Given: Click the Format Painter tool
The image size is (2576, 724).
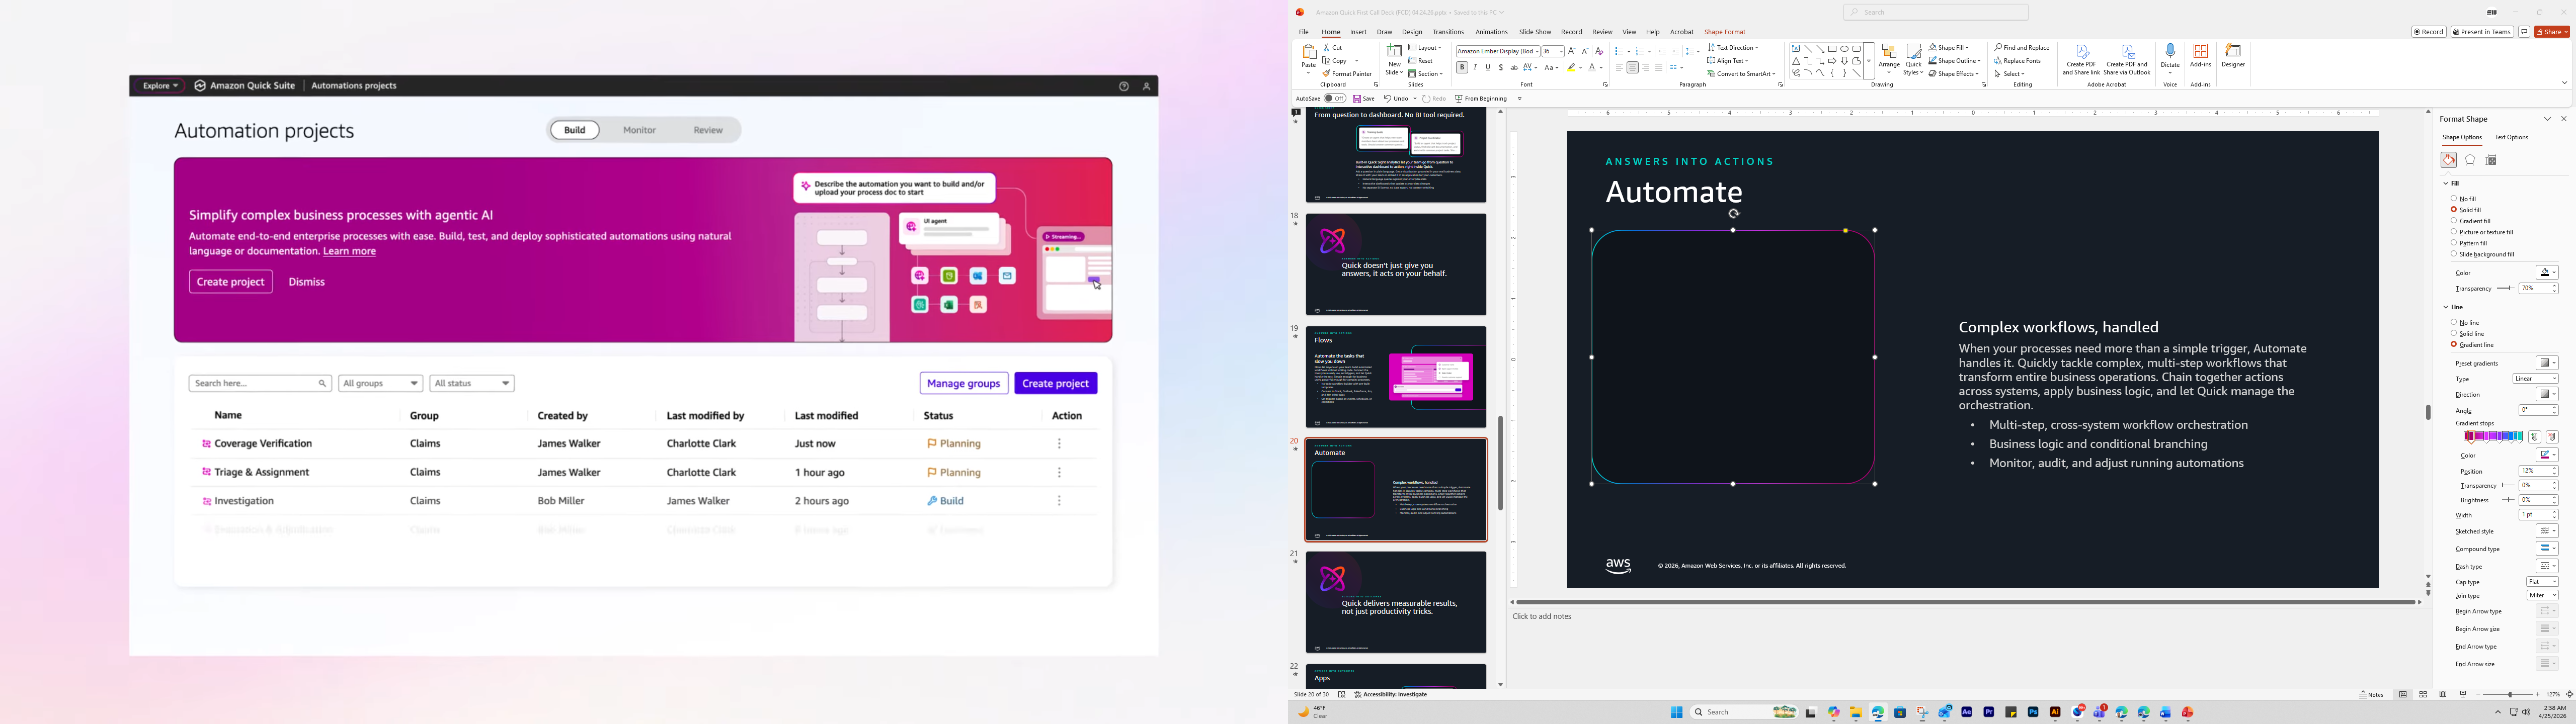Looking at the screenshot, I should [1347, 74].
